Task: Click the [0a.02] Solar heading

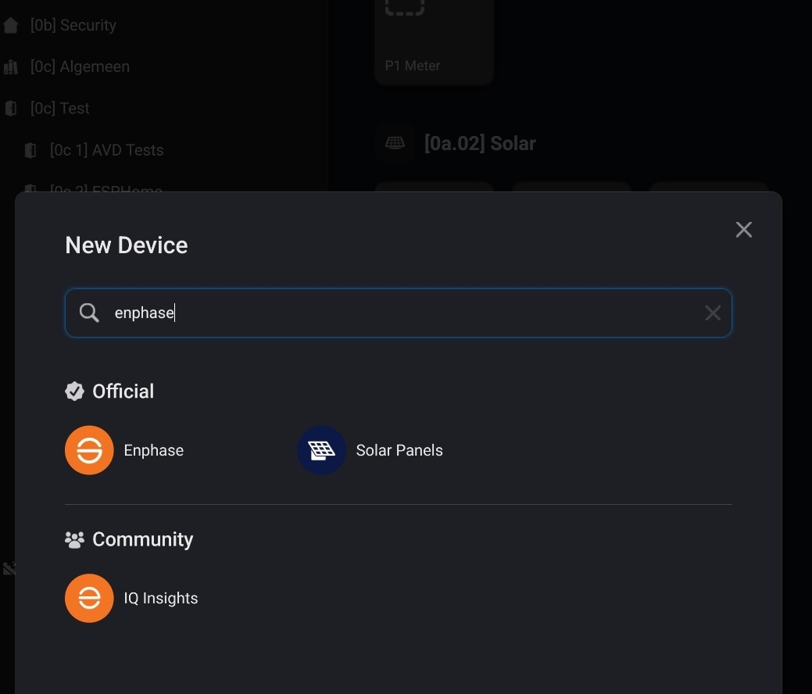Action: pos(480,144)
